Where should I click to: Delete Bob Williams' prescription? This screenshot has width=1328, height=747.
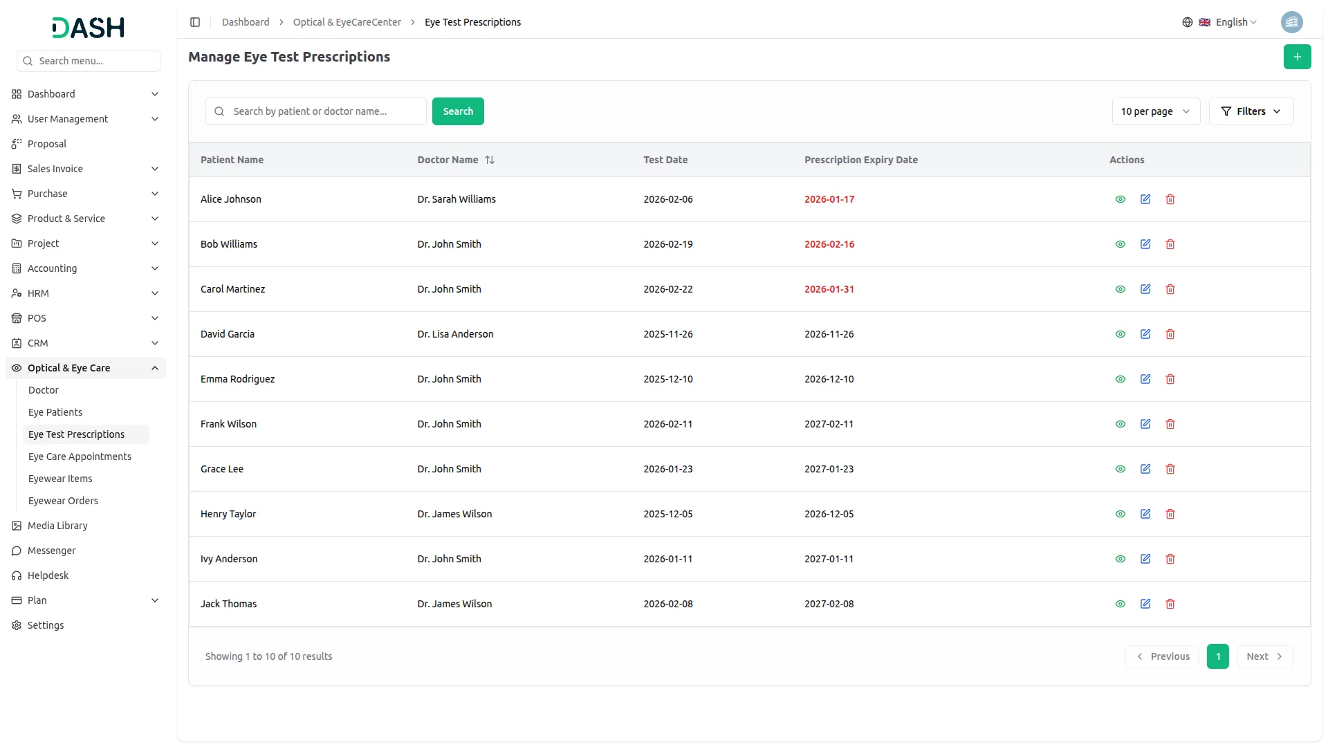pos(1170,244)
